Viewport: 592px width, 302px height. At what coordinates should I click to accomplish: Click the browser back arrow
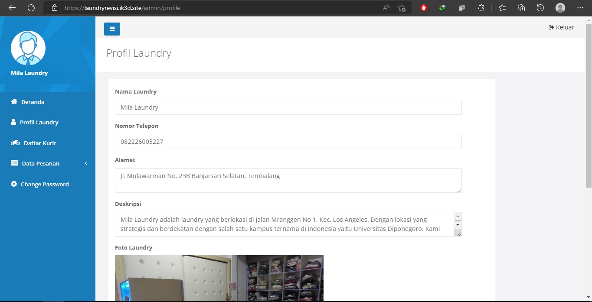(x=12, y=8)
